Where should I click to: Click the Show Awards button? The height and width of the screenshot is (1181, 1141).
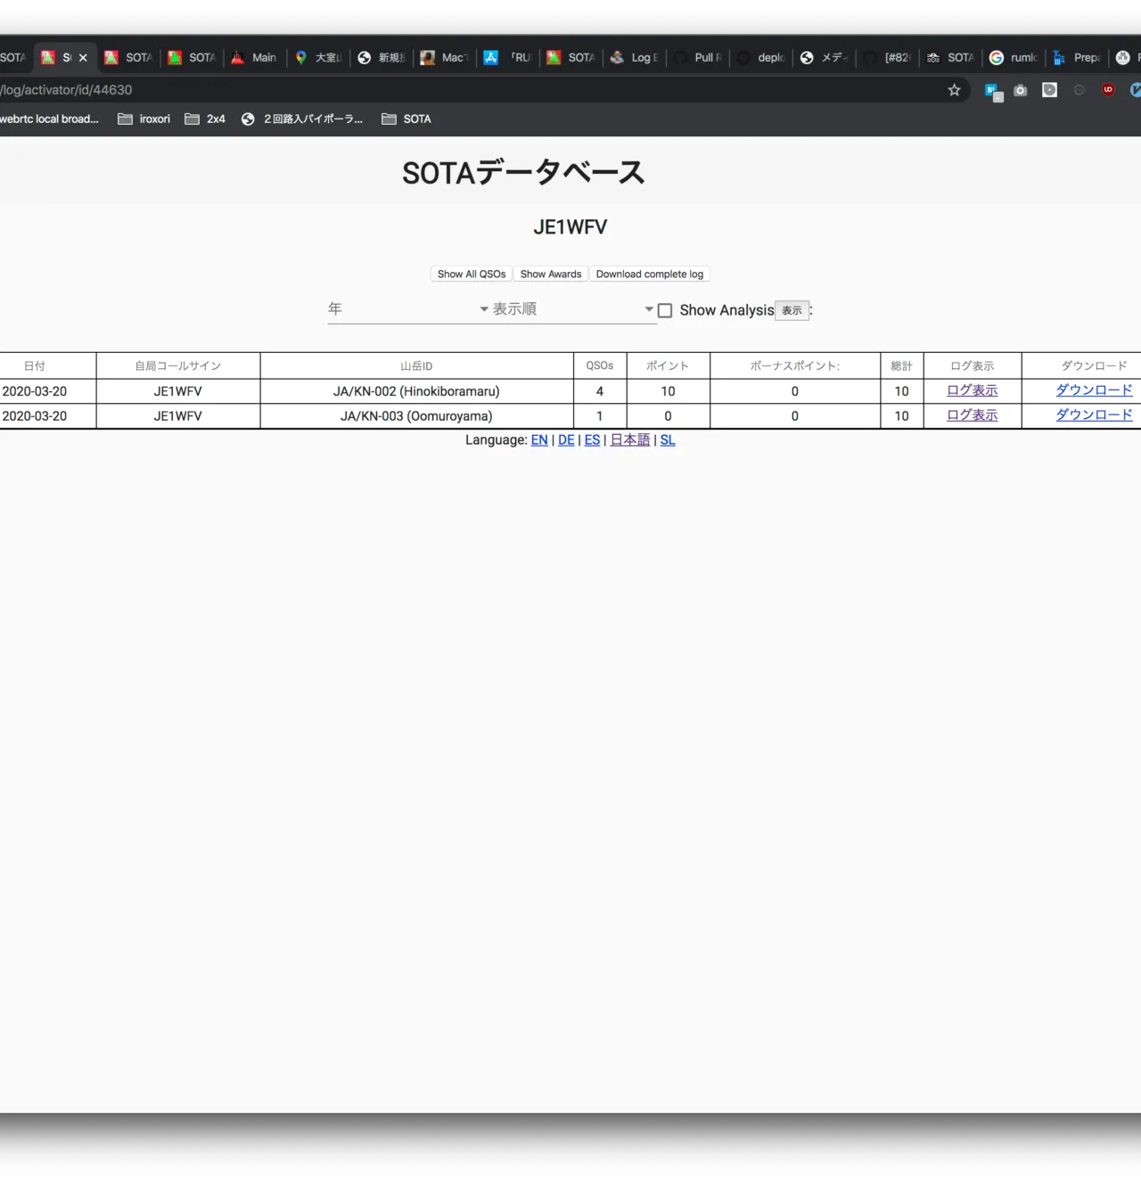point(551,275)
